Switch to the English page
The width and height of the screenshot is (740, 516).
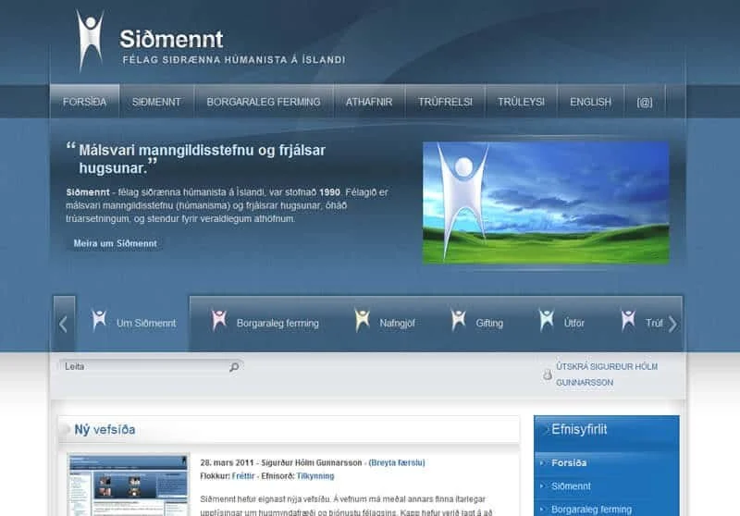[x=590, y=102]
